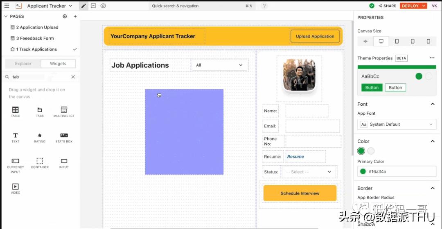Click the Share button
The width and height of the screenshot is (442, 229).
(387, 6)
